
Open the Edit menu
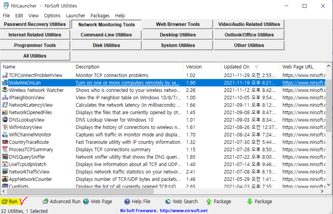[x=19, y=16]
